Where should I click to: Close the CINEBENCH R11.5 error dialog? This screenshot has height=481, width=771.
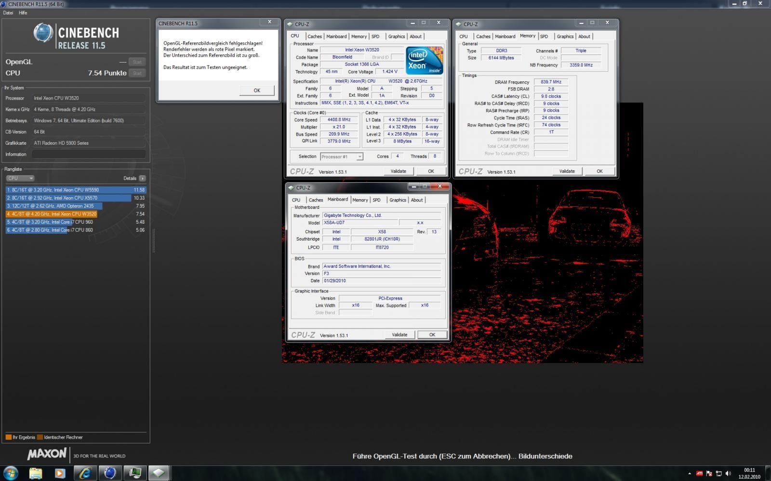[x=269, y=22]
